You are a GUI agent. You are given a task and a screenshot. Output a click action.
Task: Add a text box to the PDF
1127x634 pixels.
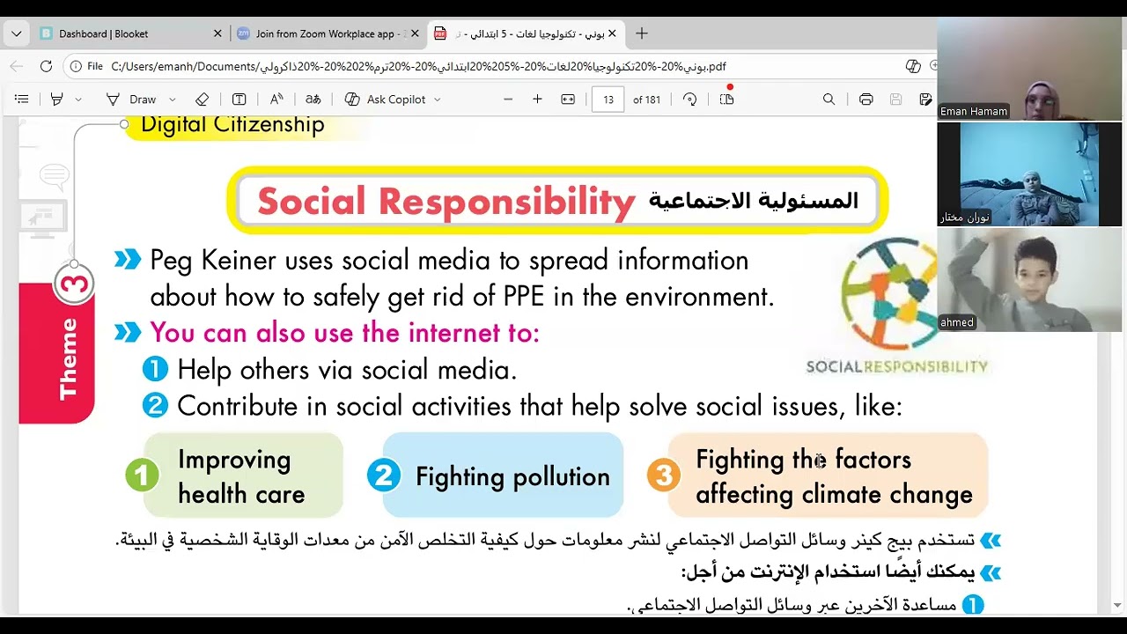(239, 100)
